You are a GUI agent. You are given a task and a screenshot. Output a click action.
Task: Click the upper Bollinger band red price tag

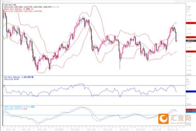(191, 23)
